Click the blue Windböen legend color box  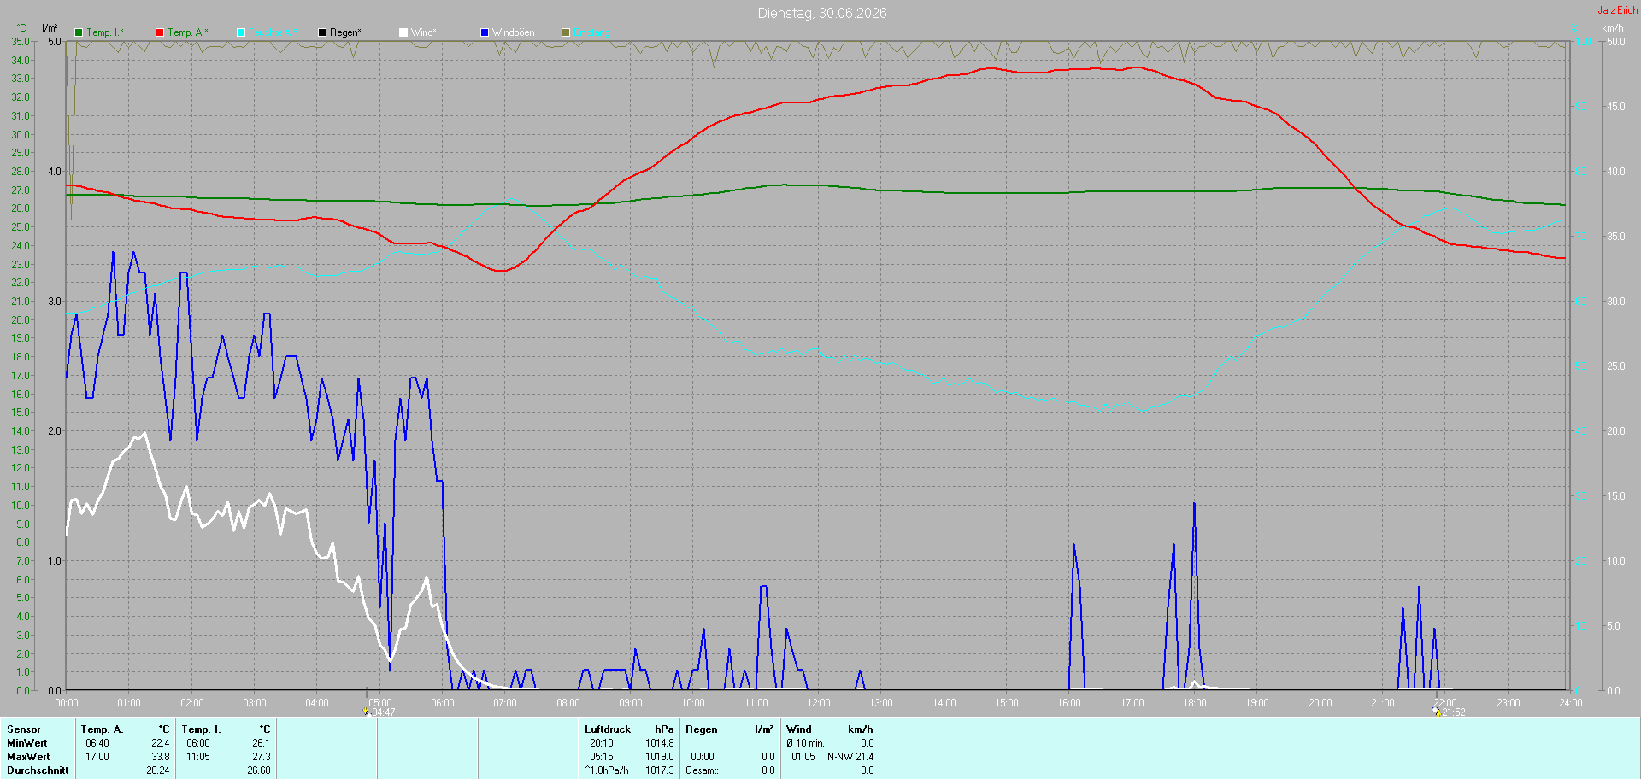tap(485, 32)
